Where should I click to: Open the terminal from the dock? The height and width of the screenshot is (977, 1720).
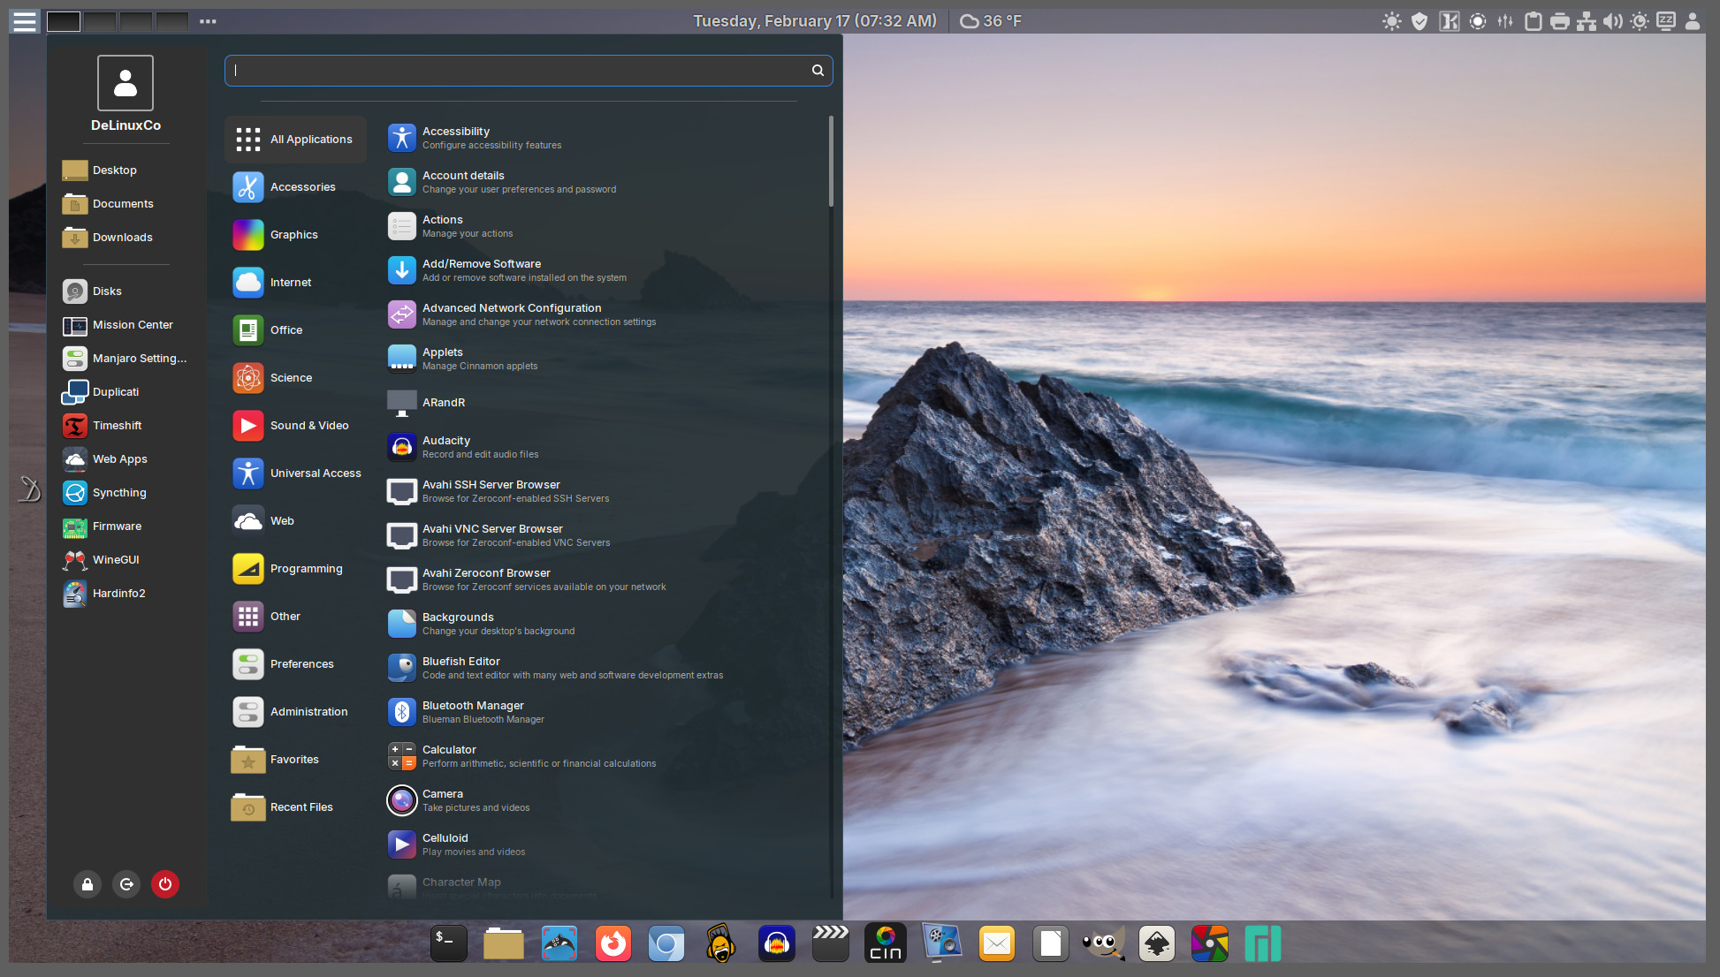pyautogui.click(x=449, y=943)
